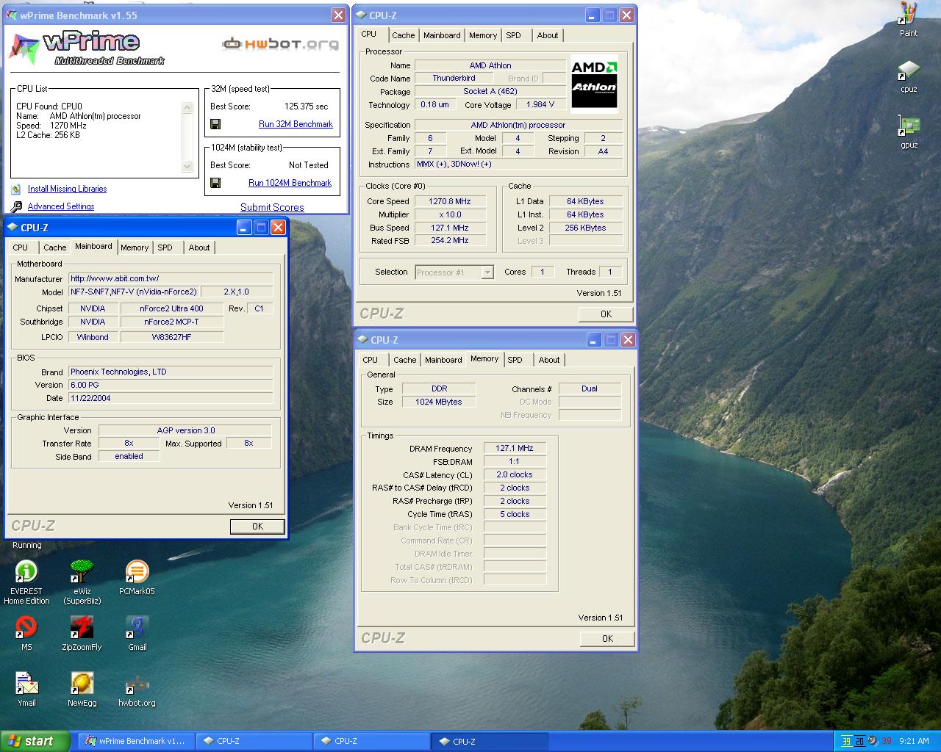Viewport: 941px width, 752px height.
Task: Open Memory tab in Mainboard CPU-Z window
Action: 135,247
